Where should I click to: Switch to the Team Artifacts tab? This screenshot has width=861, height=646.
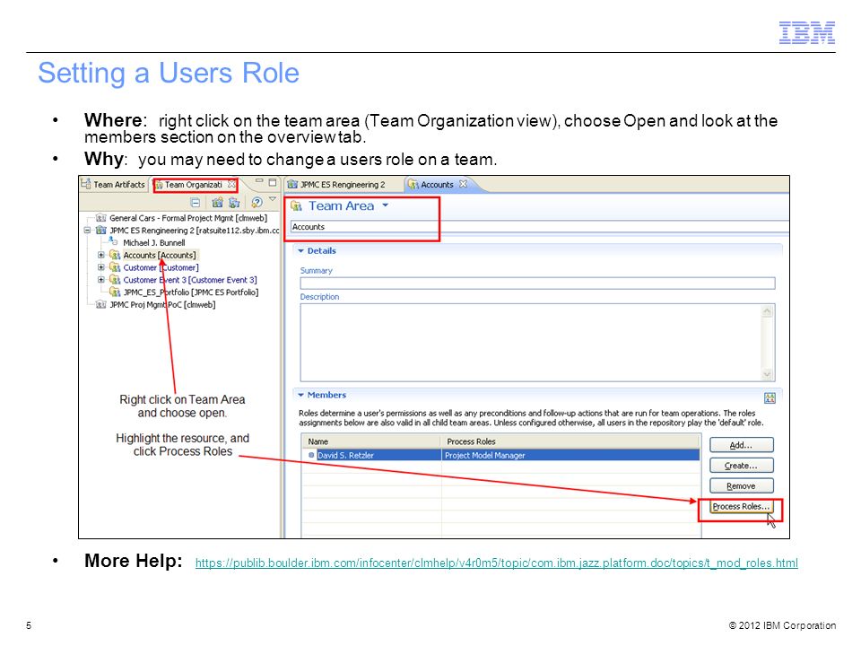click(114, 184)
